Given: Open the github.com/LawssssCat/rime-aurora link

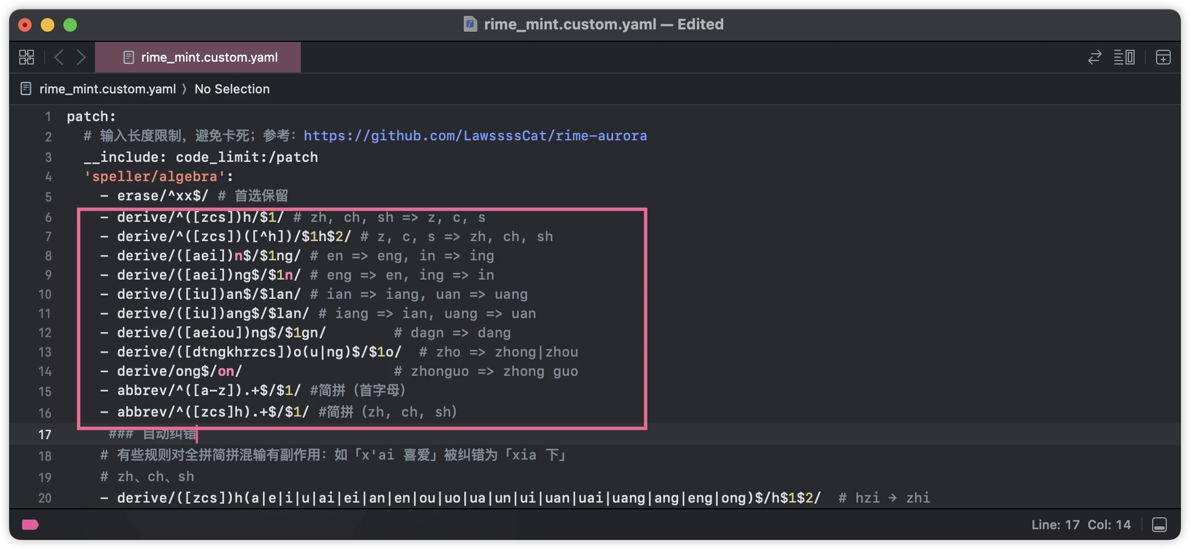Looking at the screenshot, I should pyautogui.click(x=475, y=136).
